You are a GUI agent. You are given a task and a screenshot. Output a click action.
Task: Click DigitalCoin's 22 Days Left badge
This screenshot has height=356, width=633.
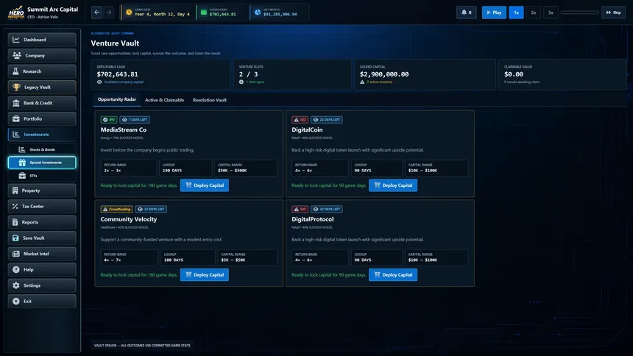tap(327, 119)
